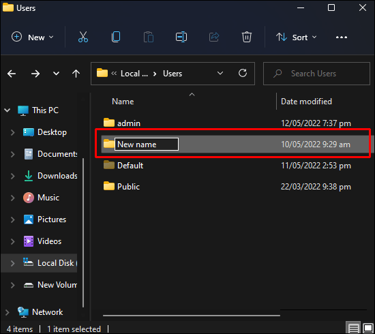Refresh the Users folder view
The image size is (375, 334).
point(243,73)
